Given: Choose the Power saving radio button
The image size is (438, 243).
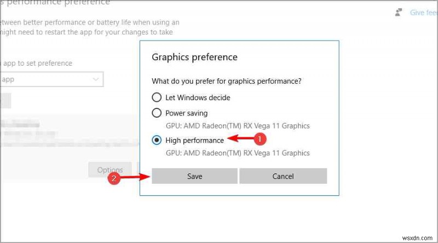Looking at the screenshot, I should [x=157, y=113].
